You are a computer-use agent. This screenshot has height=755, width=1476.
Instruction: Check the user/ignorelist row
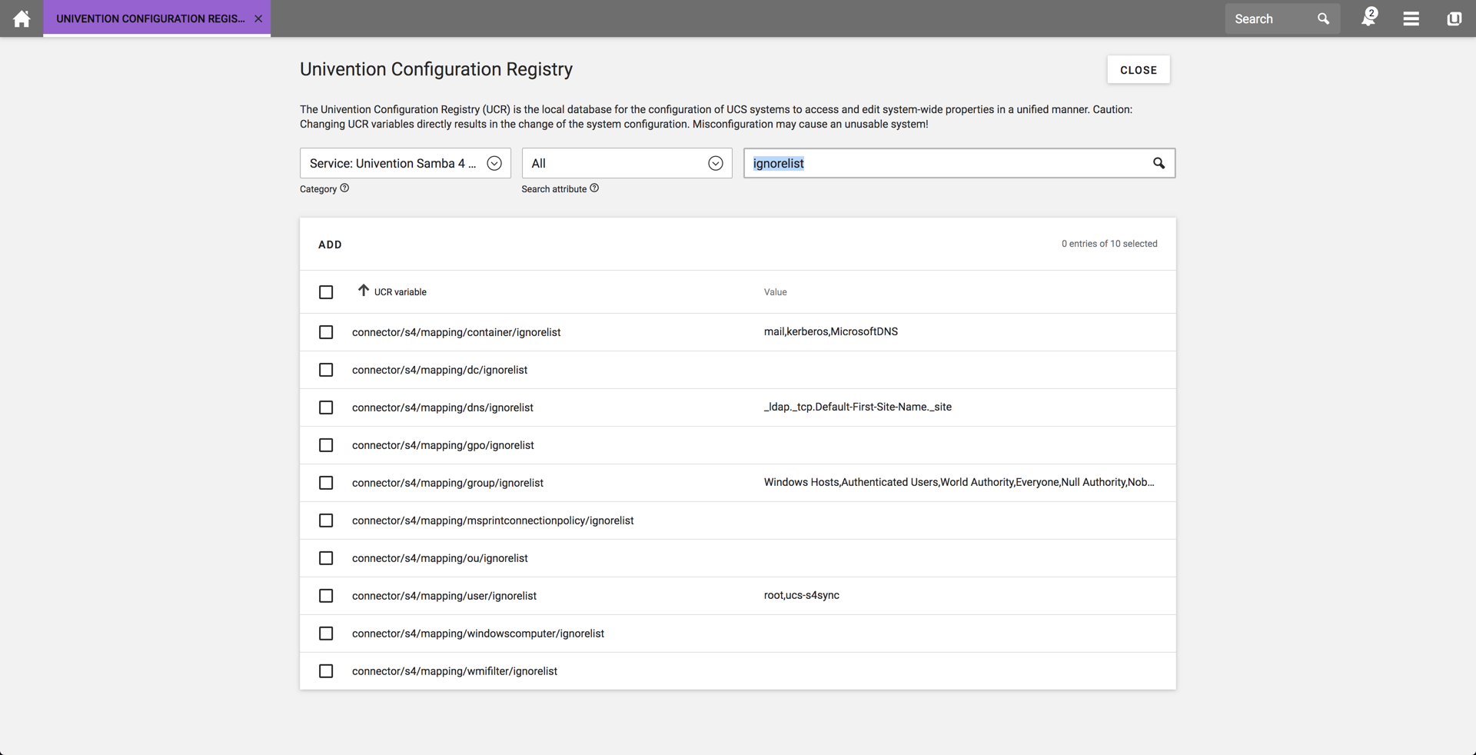[326, 596]
